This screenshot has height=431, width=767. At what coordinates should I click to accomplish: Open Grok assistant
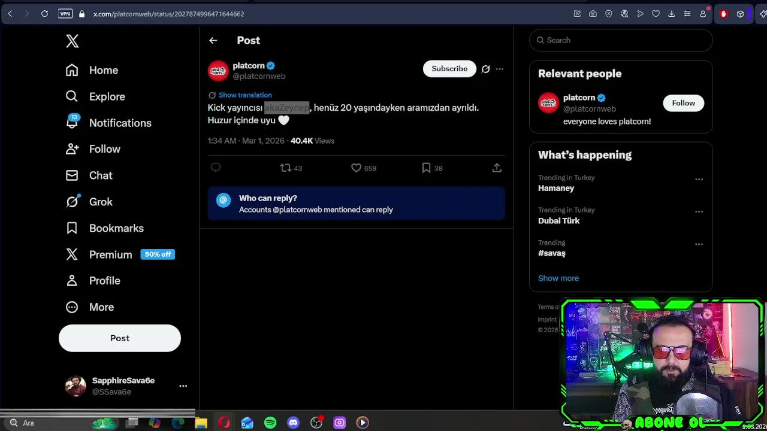[89, 202]
